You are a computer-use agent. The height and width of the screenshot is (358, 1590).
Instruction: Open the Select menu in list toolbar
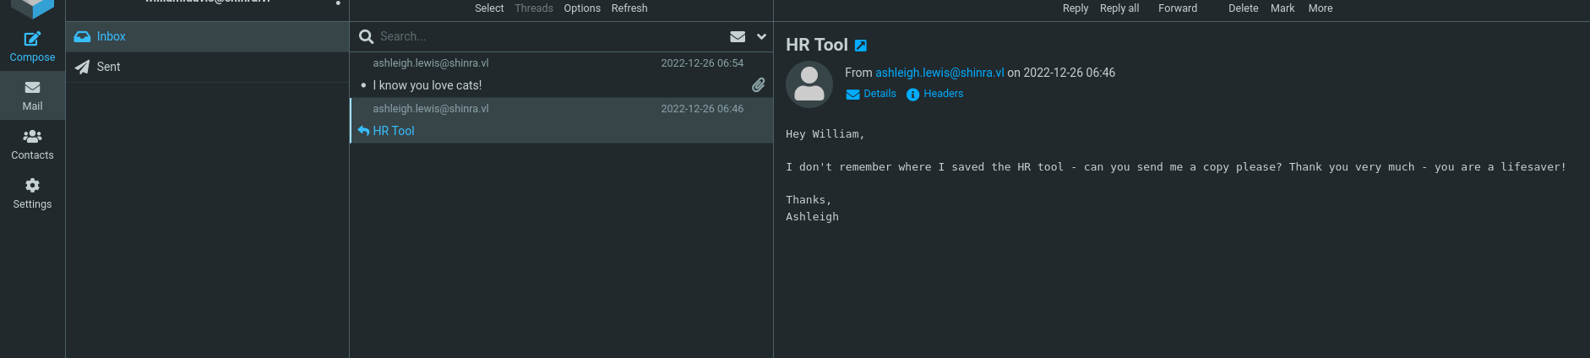(488, 8)
